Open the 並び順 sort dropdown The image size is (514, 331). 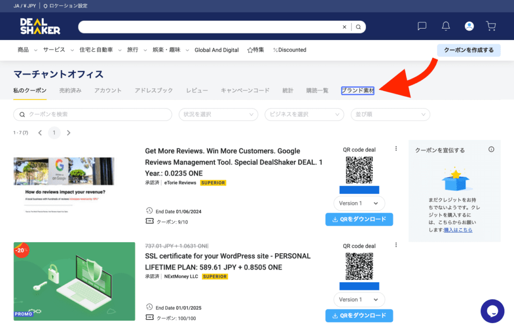[390, 114]
